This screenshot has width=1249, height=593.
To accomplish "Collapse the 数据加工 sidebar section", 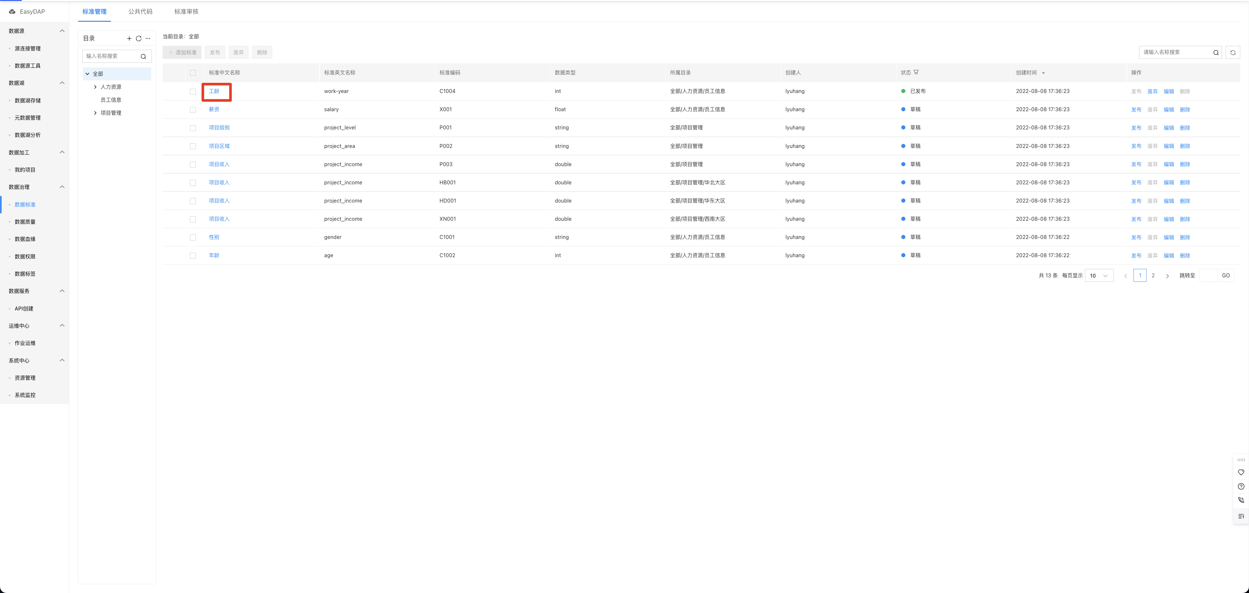I will (x=62, y=152).
